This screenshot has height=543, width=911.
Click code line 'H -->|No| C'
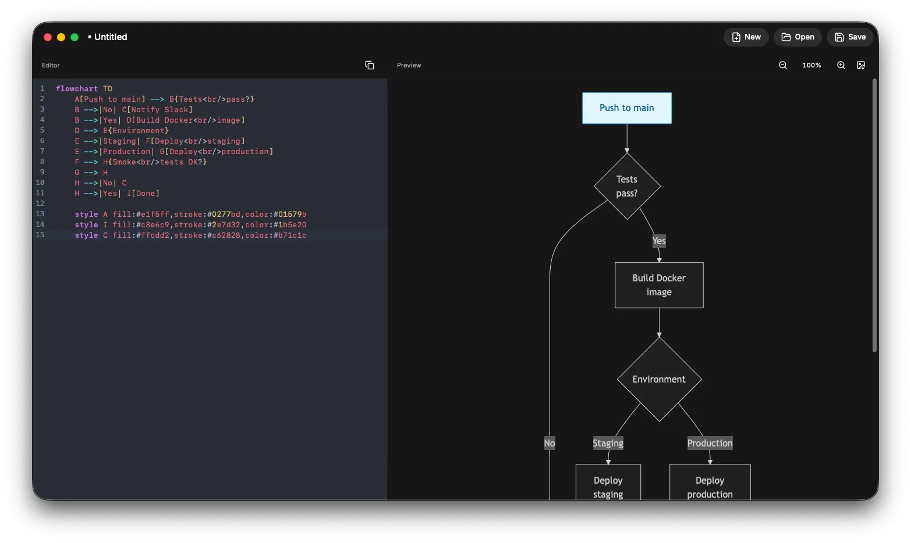[x=100, y=183]
